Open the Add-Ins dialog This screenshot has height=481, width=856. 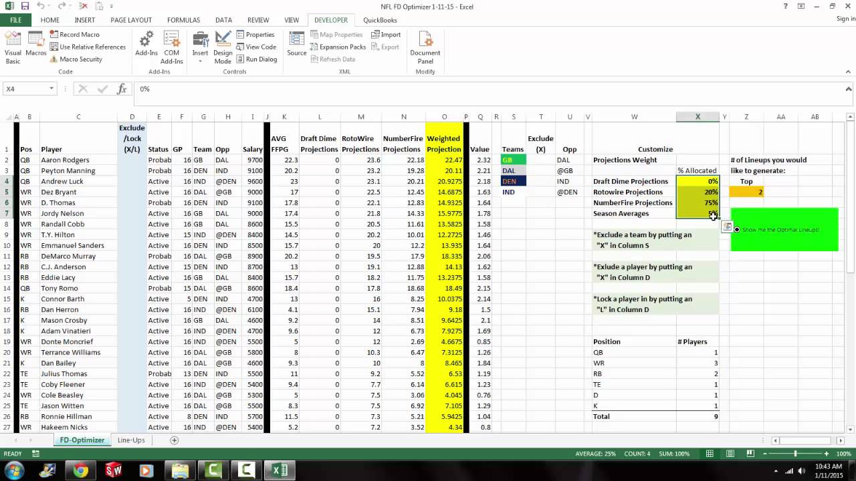tap(146, 44)
